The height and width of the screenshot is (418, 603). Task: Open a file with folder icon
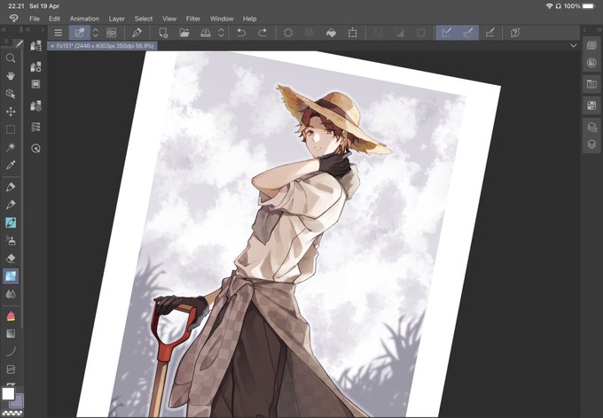pos(184,33)
